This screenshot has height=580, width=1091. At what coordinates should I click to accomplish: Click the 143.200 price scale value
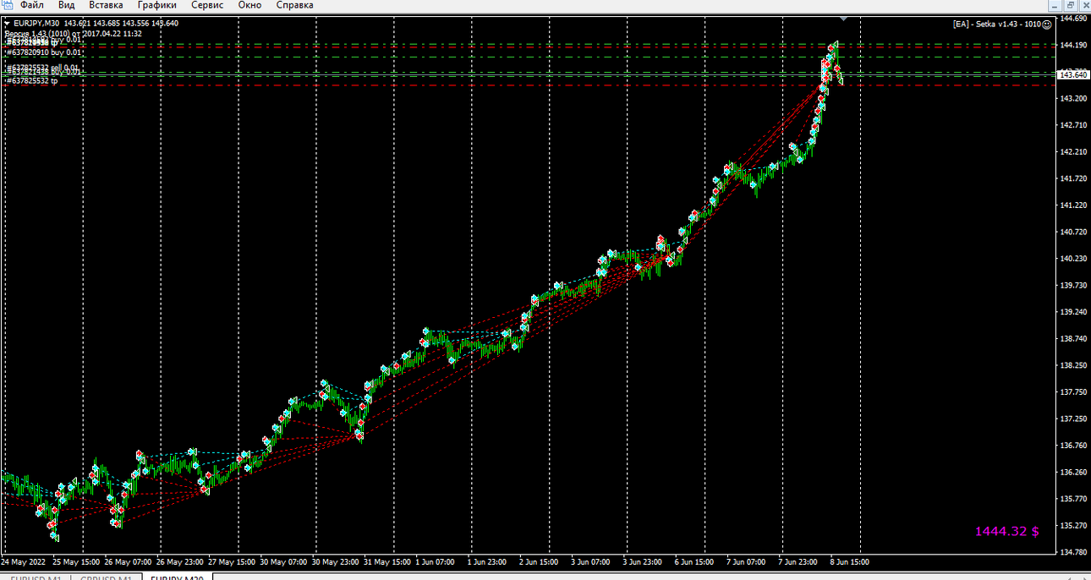[1072, 98]
